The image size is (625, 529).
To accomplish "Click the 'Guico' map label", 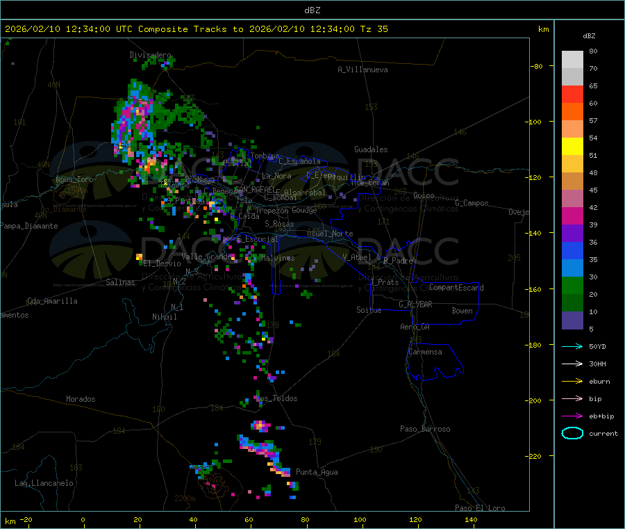I will [x=424, y=195].
